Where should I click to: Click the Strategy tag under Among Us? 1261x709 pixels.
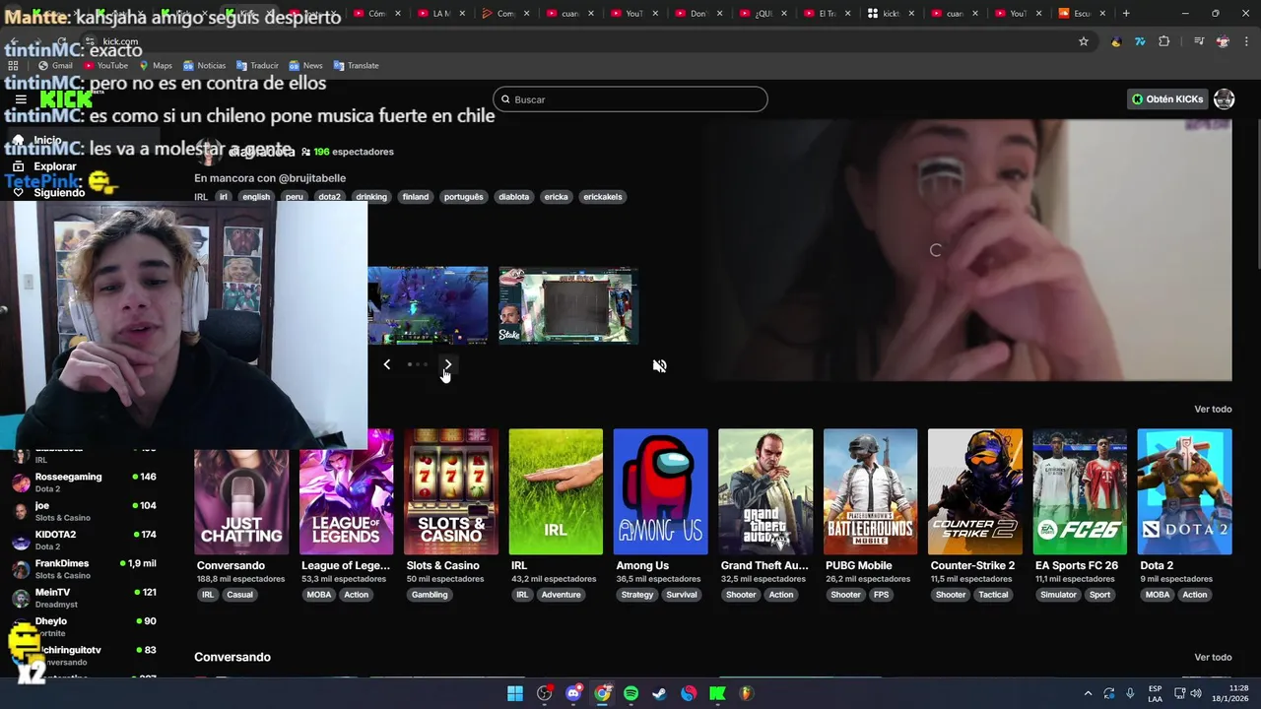tap(637, 595)
